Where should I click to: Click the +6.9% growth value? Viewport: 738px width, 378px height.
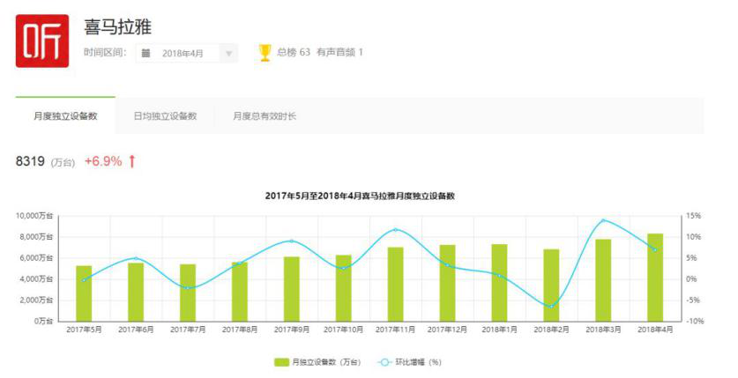103,161
